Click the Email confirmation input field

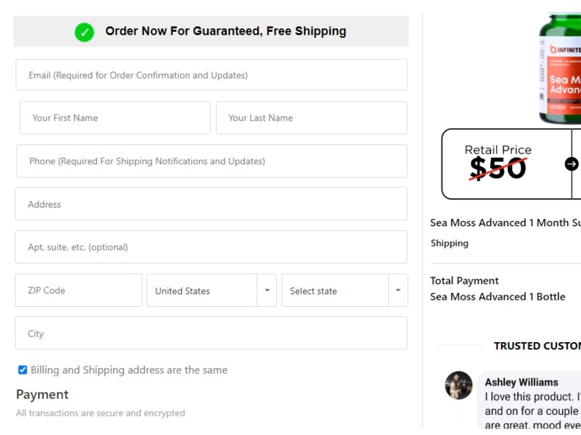click(x=210, y=74)
